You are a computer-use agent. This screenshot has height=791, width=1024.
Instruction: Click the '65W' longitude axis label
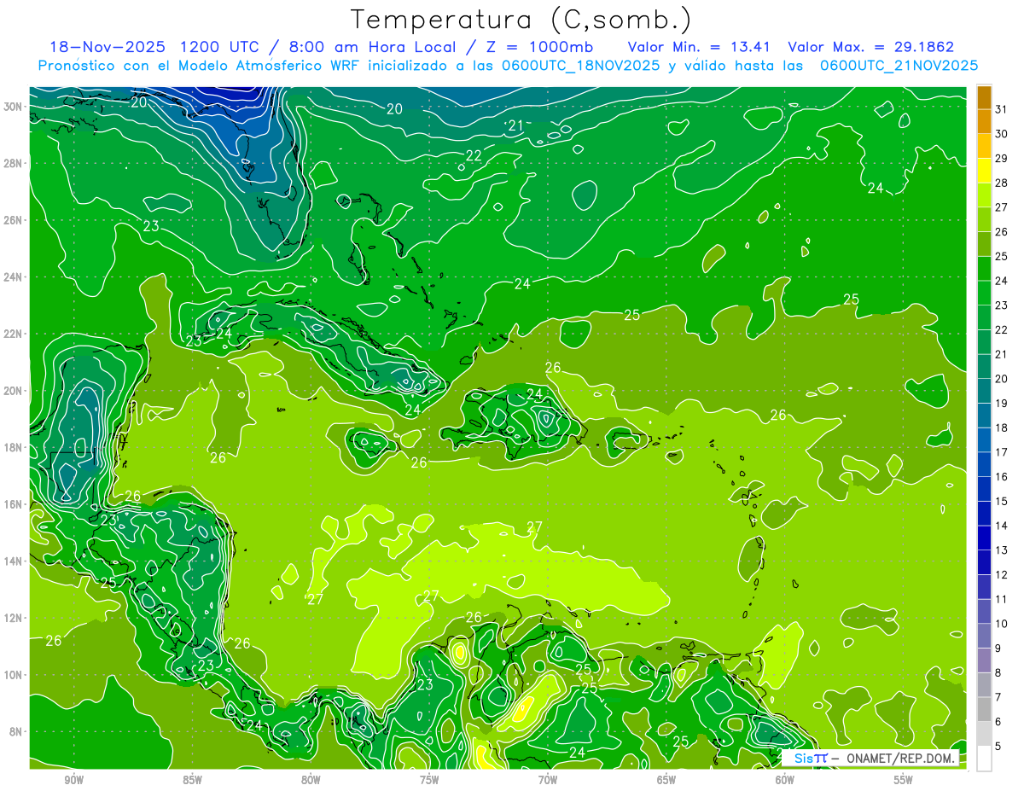[666, 780]
